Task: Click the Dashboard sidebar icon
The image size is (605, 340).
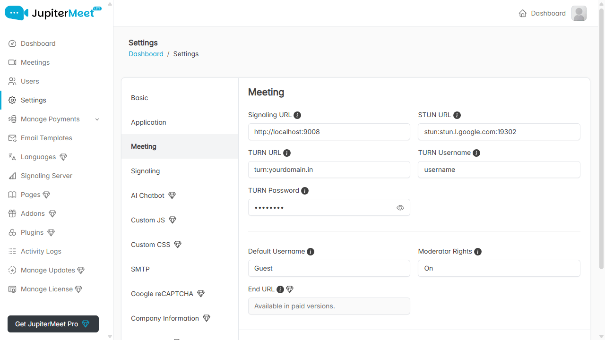Action: tap(12, 43)
